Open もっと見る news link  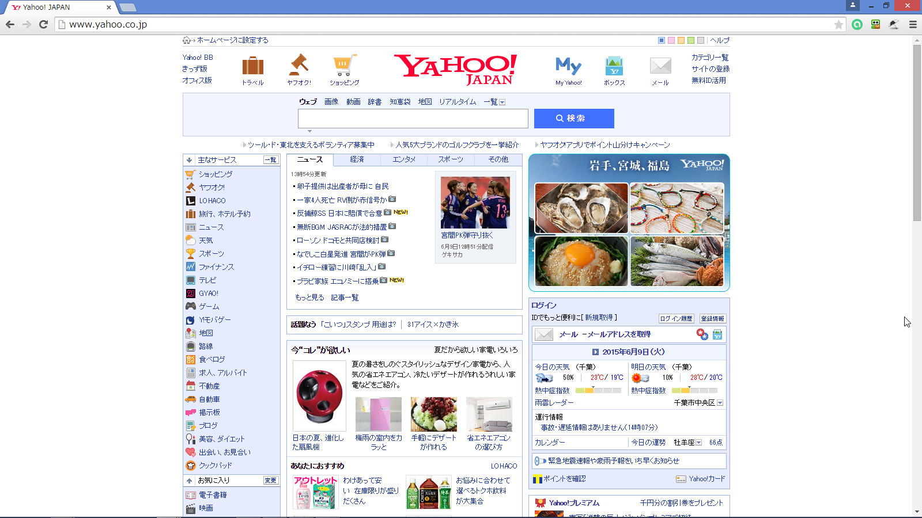coord(310,298)
